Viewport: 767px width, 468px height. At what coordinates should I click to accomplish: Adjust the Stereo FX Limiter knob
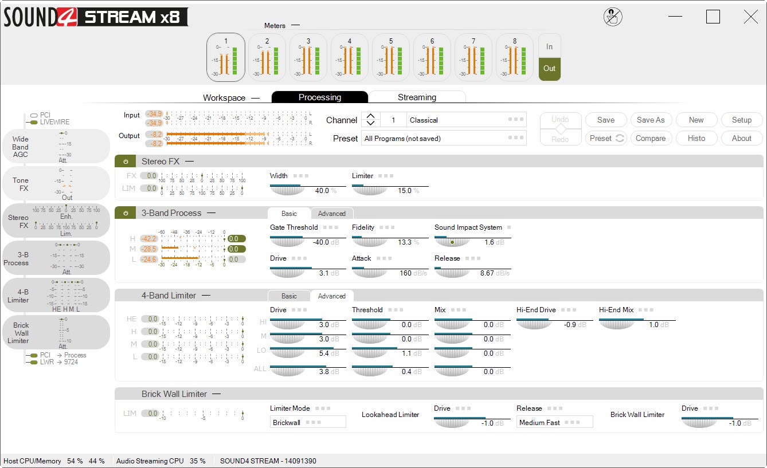[369, 190]
